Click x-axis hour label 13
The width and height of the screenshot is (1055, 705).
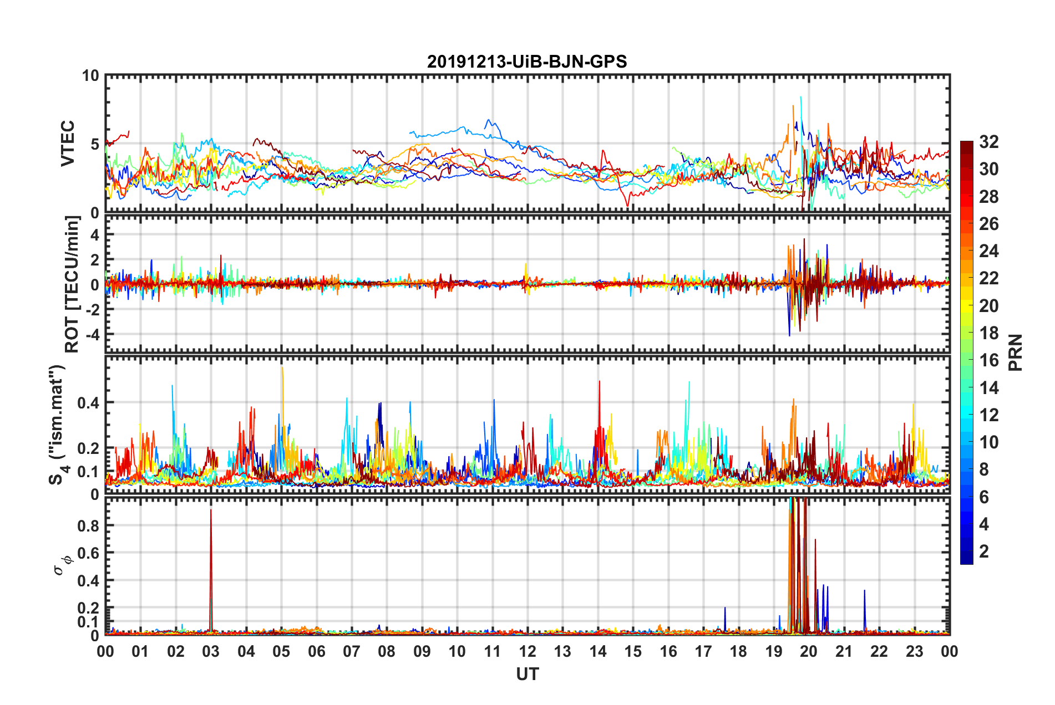[x=562, y=651]
